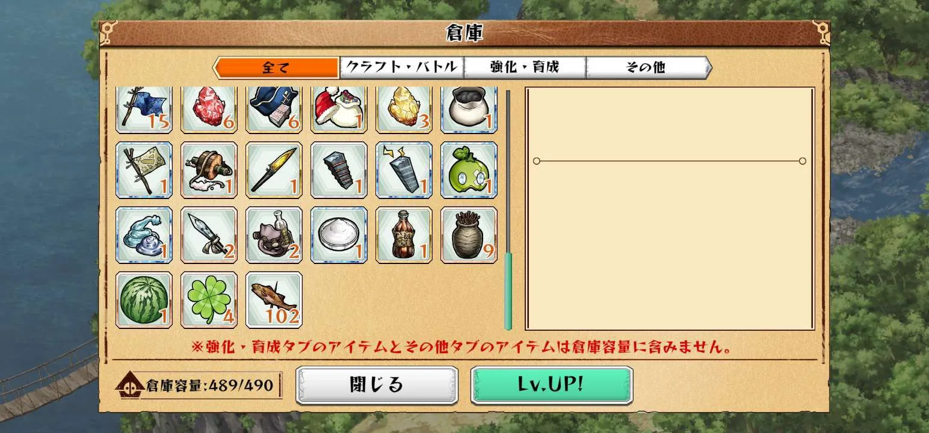Screen dimensions: 929x433
Task: Select the golden spear tip item
Action: tap(274, 170)
